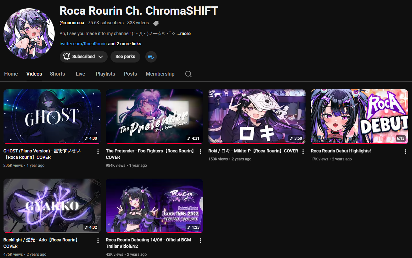
Task: Select the Videos tab
Action: 34,74
